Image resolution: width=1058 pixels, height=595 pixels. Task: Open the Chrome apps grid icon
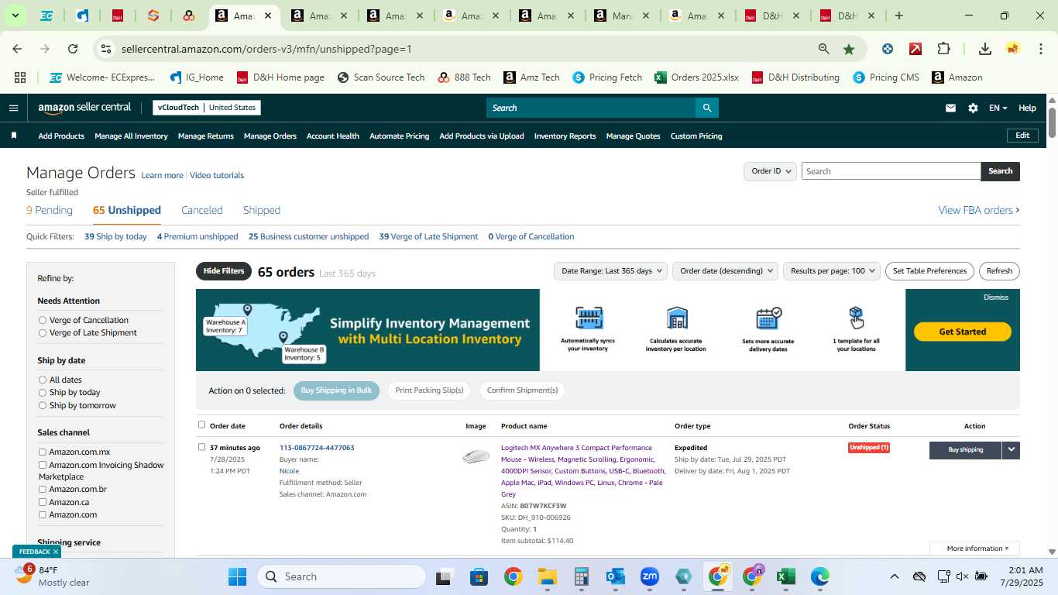pyautogui.click(x=20, y=77)
